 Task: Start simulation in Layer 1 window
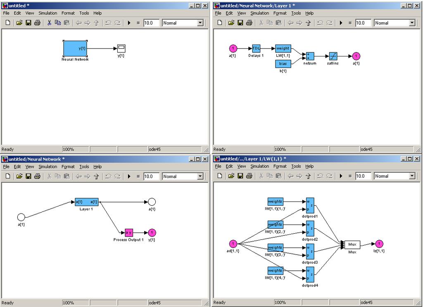341,23
